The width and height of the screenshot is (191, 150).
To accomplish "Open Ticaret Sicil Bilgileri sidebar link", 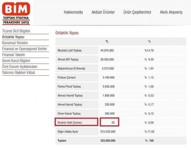I will click(x=16, y=31).
